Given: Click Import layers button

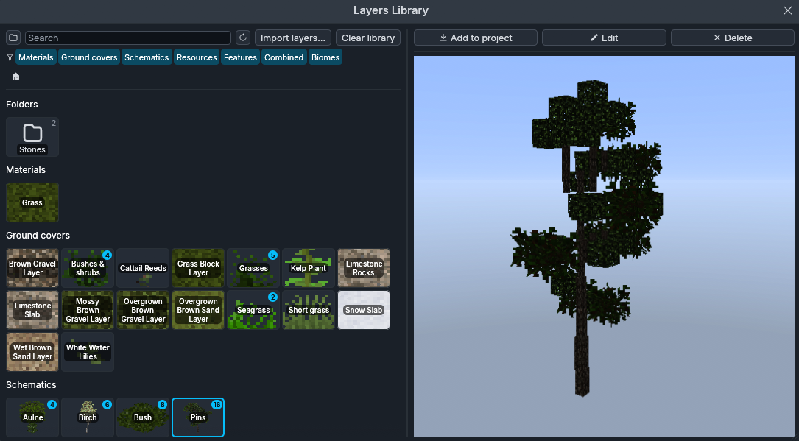Looking at the screenshot, I should tap(293, 38).
